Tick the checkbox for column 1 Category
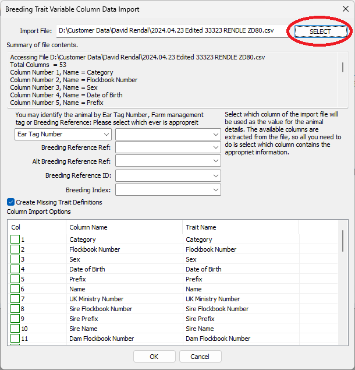Image resolution: width=355 pixels, height=370 pixels. (x=15, y=239)
